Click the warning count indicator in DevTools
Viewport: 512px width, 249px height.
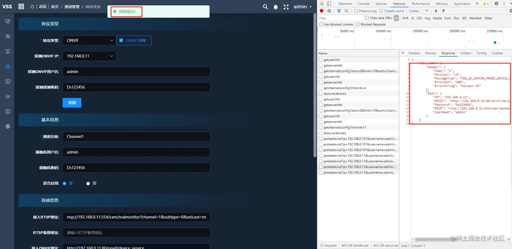pyautogui.click(x=486, y=4)
